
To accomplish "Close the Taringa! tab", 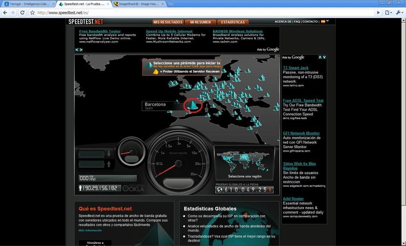I will click(x=54, y=4).
